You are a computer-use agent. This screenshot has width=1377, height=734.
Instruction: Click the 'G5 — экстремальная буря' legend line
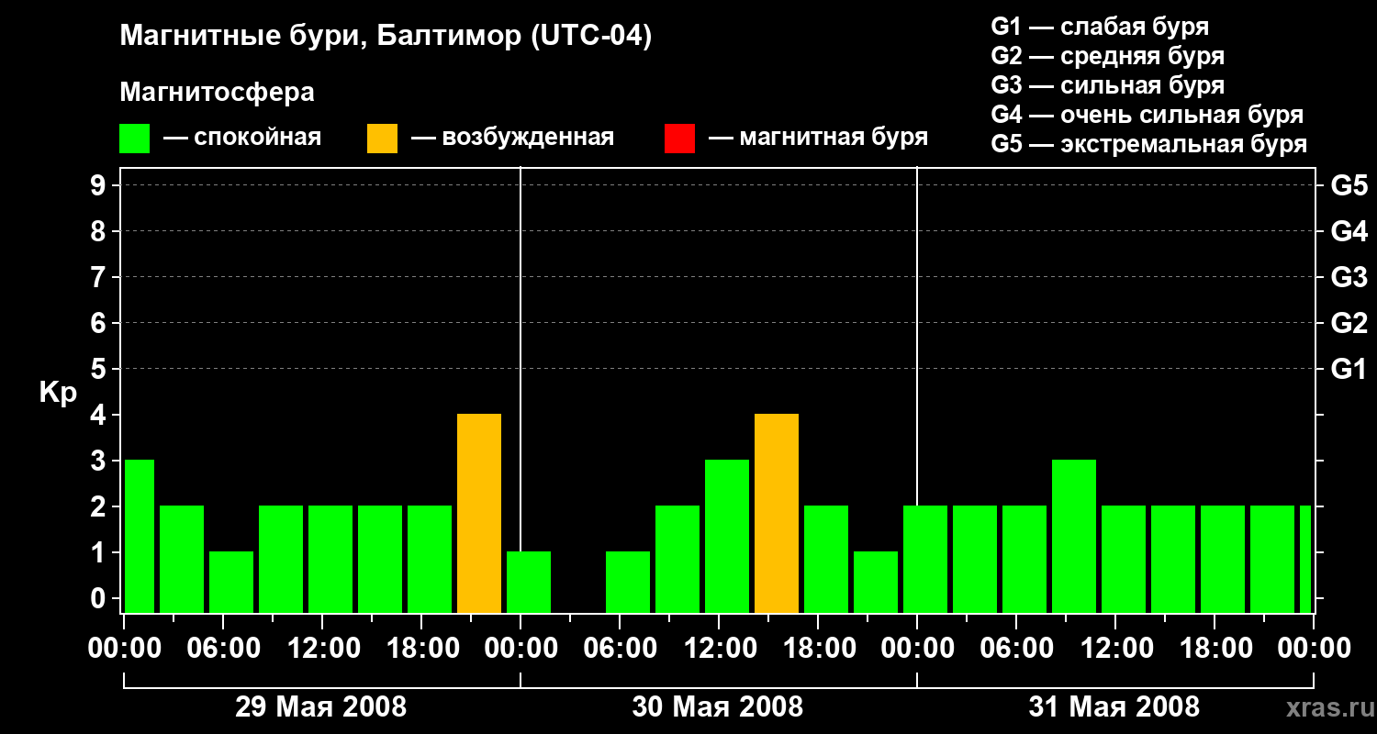(x=1149, y=144)
